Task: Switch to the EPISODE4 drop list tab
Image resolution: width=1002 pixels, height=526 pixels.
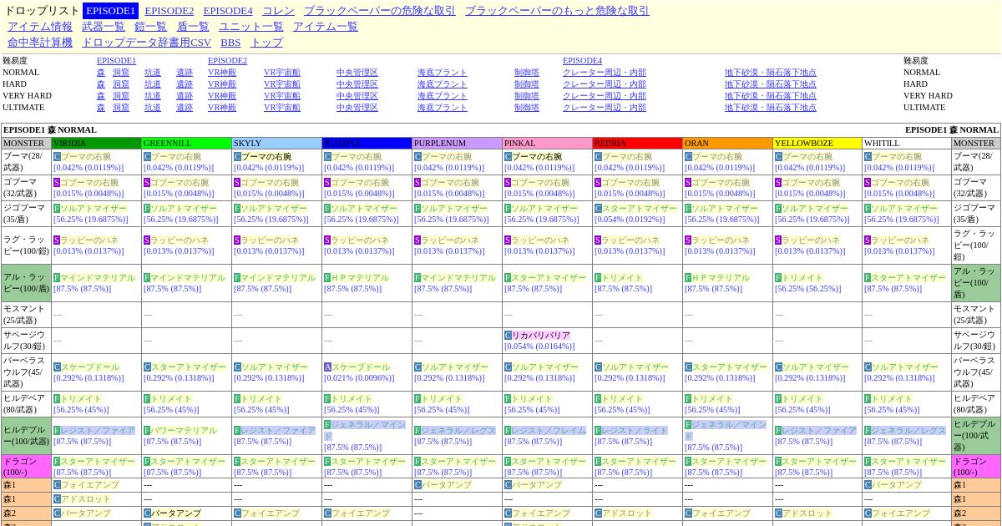Action: coord(228,11)
